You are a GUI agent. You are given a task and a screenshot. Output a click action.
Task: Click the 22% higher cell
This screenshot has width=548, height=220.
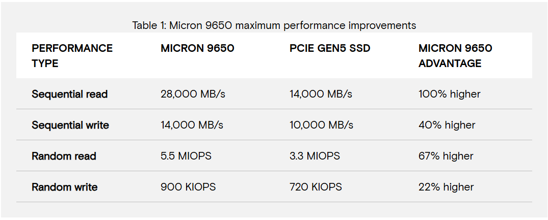446,187
